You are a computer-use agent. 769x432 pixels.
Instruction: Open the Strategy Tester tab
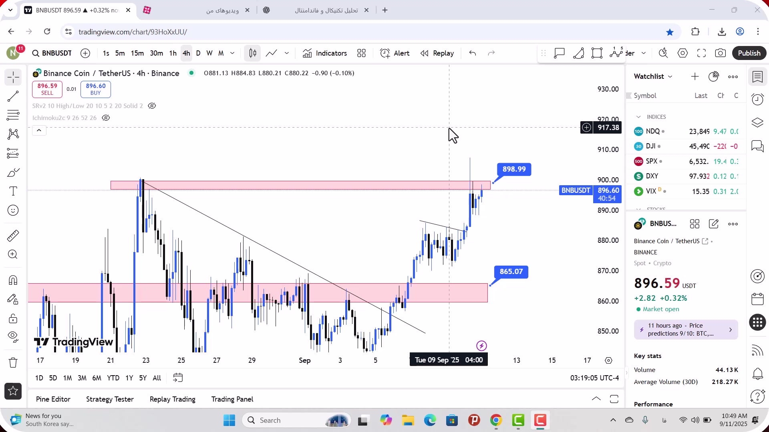[x=110, y=399]
